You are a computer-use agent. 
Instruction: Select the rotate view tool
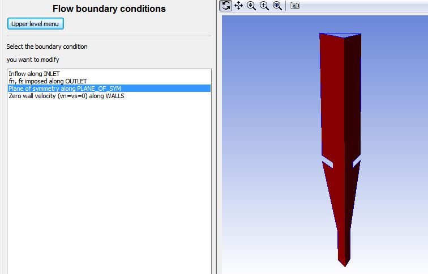tap(225, 6)
